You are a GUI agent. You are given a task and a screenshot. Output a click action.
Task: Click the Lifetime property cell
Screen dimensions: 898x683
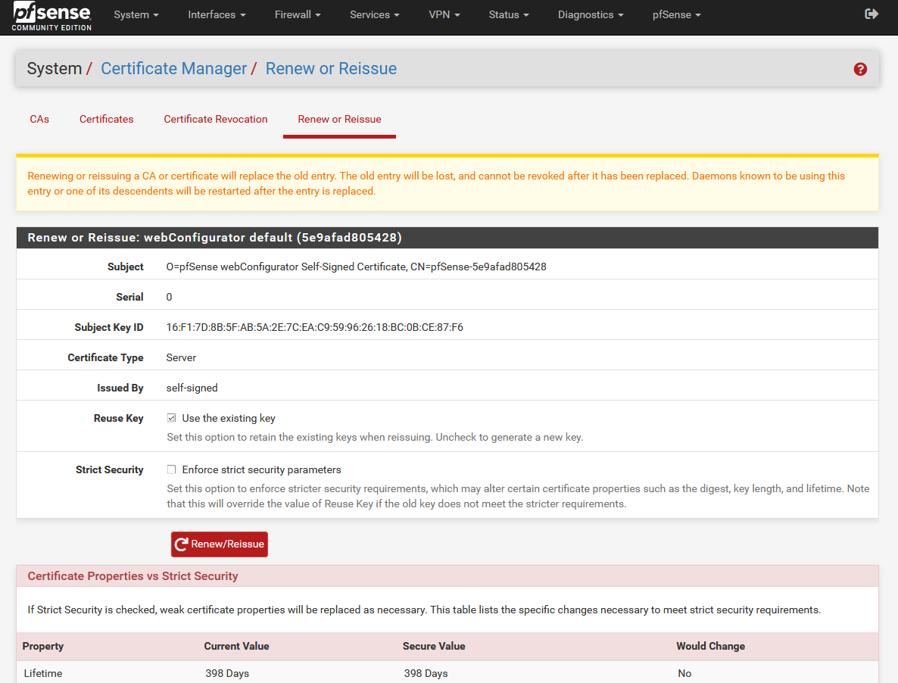(43, 673)
